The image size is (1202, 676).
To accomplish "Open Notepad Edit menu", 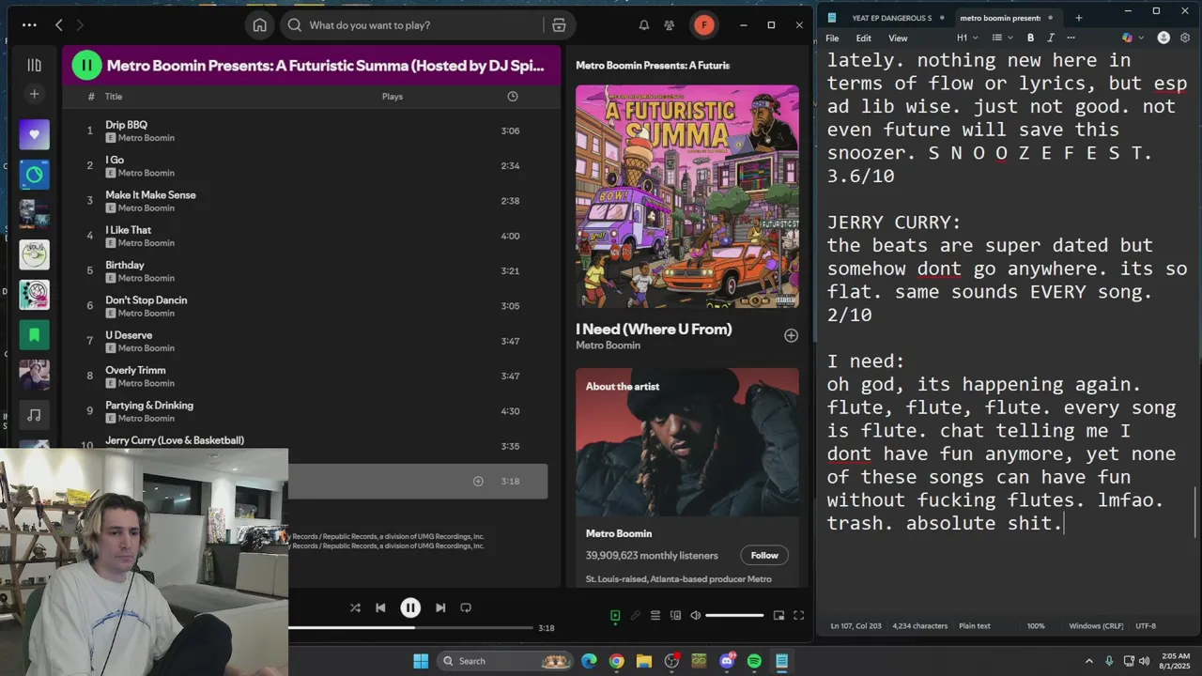I will click(x=863, y=38).
